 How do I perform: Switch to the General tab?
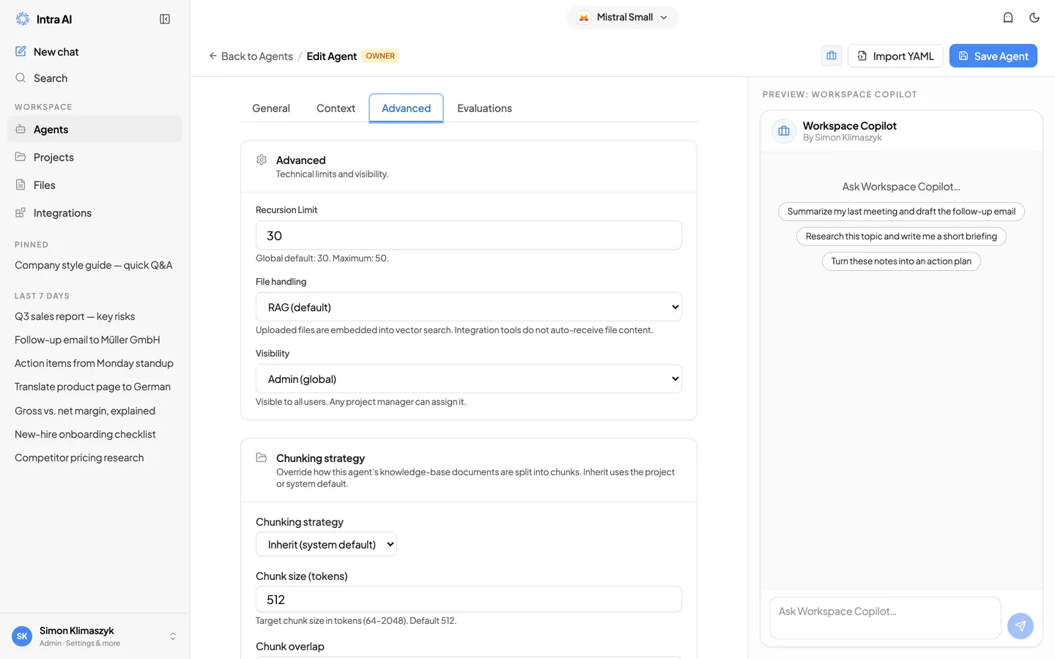[x=271, y=108]
